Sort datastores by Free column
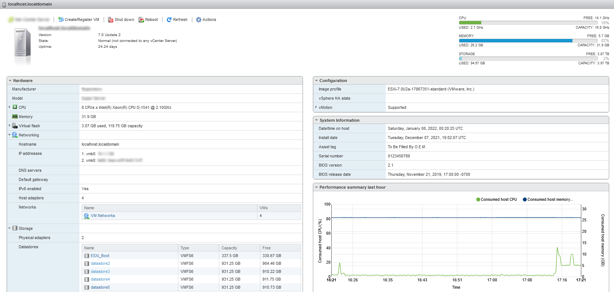This screenshot has height=292, width=614. click(281, 248)
